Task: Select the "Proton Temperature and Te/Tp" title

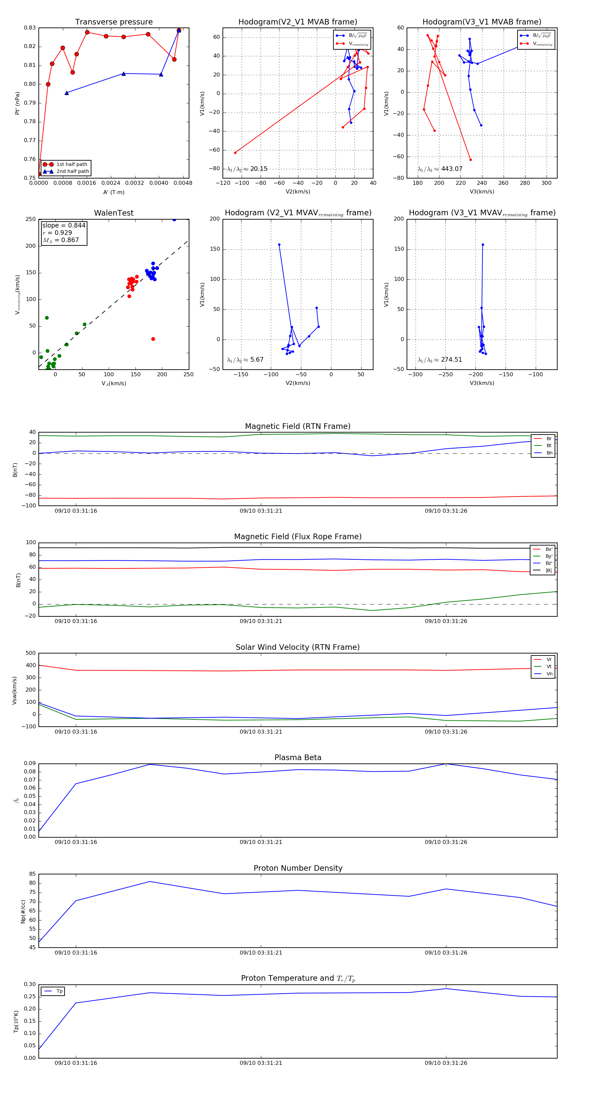Action: [298, 978]
